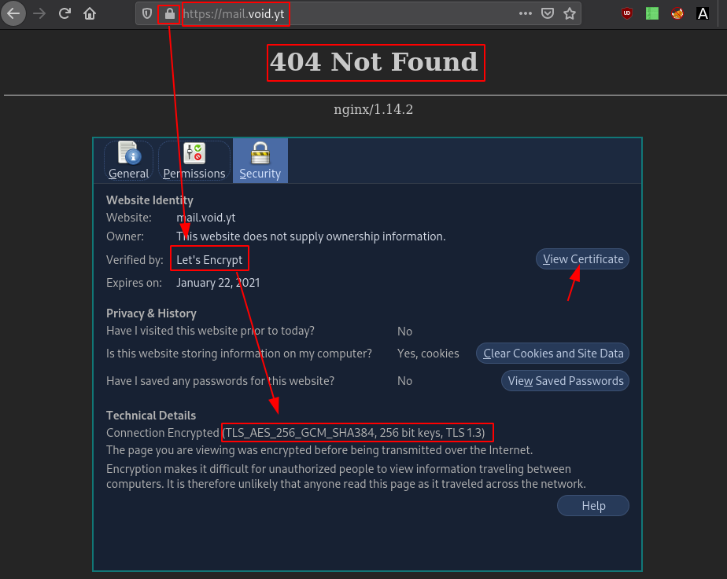
Task: Click the View Certificate button
Action: [x=583, y=259]
